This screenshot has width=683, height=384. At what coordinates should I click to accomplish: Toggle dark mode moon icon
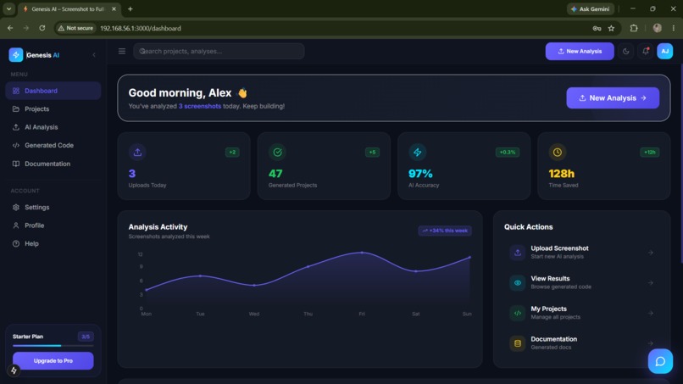[x=626, y=51]
